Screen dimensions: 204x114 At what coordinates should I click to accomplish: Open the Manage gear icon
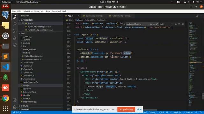coord(15,107)
